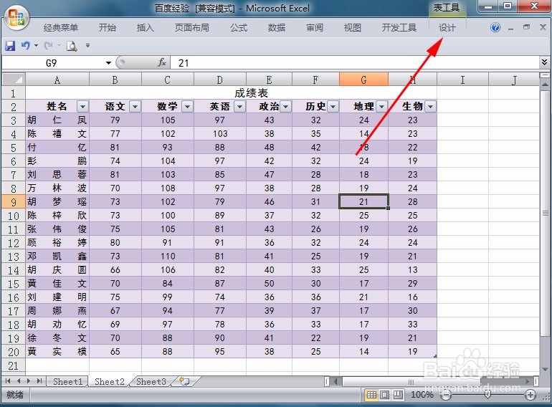Open the 数学 column filter dropdown
The width and height of the screenshot is (552, 407).
tap(187, 106)
